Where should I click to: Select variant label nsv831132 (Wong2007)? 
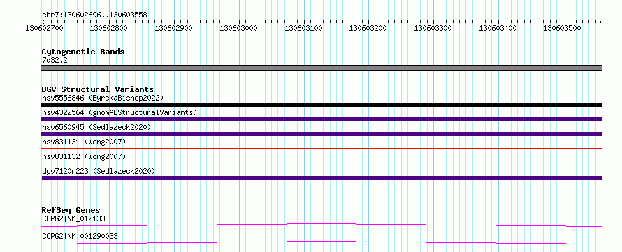[x=84, y=156]
